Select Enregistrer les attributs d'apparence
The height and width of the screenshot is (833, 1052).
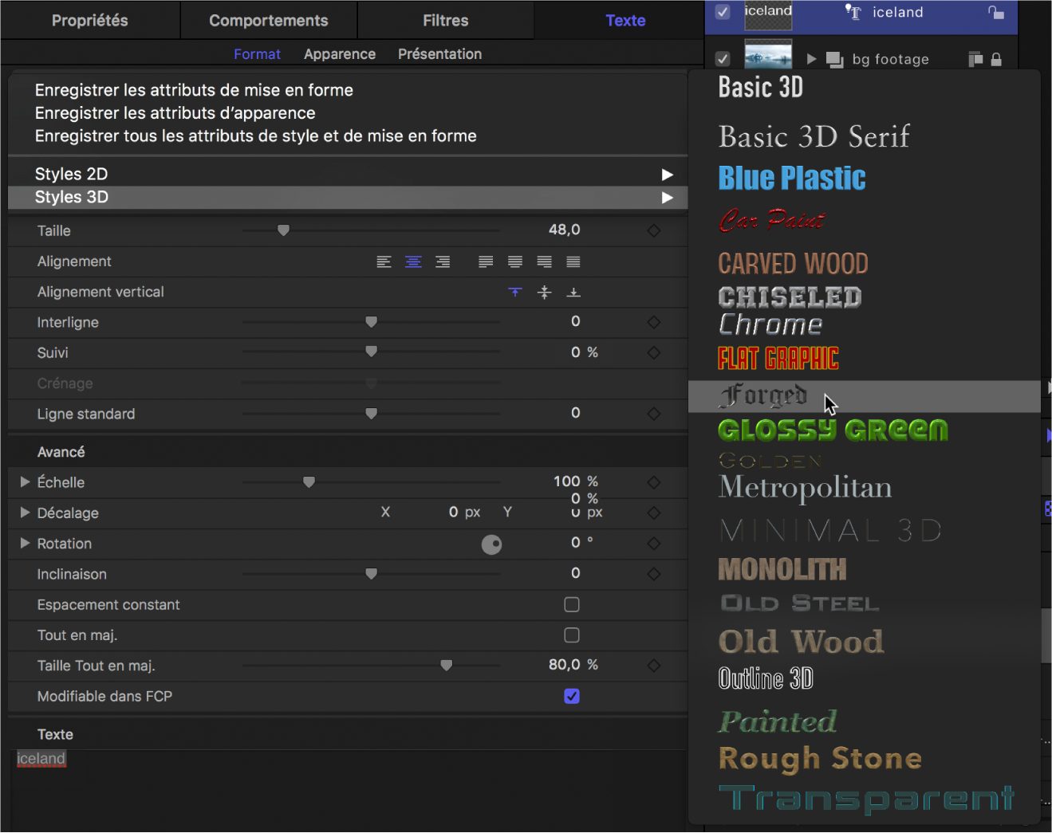[175, 113]
